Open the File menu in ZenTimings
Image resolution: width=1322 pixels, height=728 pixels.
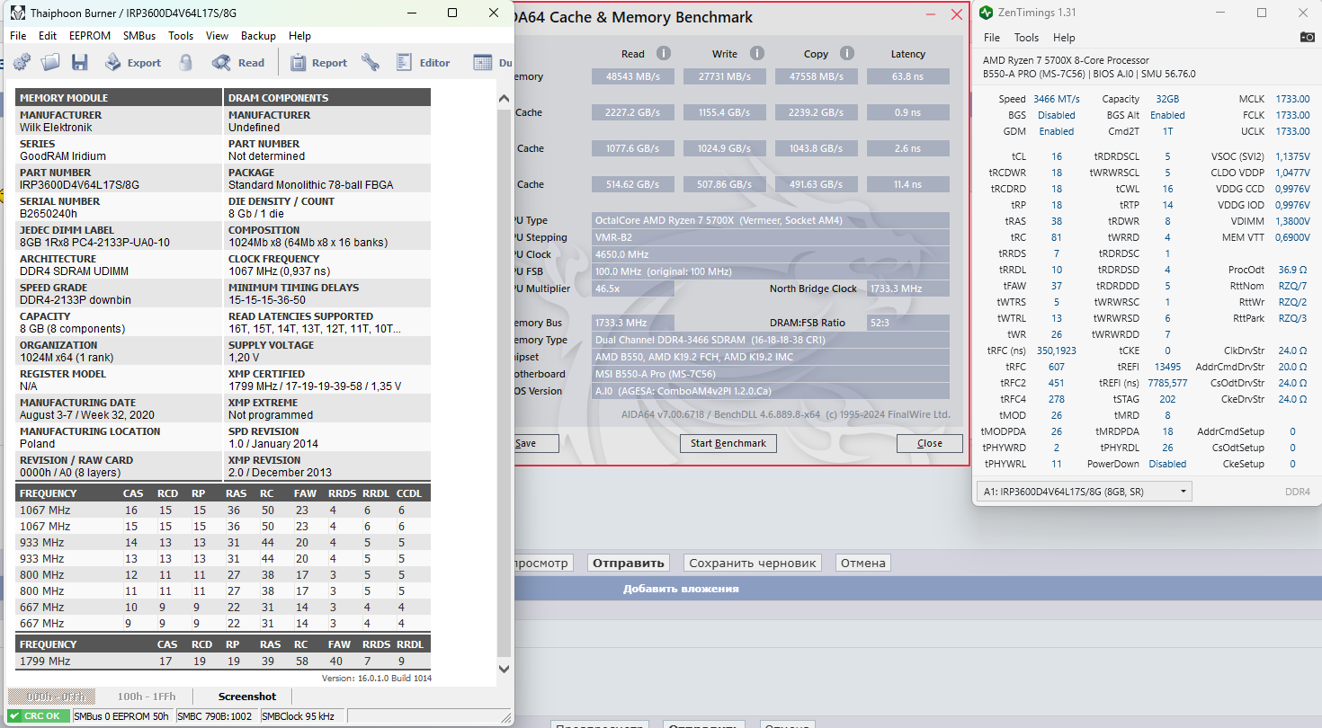click(x=992, y=38)
